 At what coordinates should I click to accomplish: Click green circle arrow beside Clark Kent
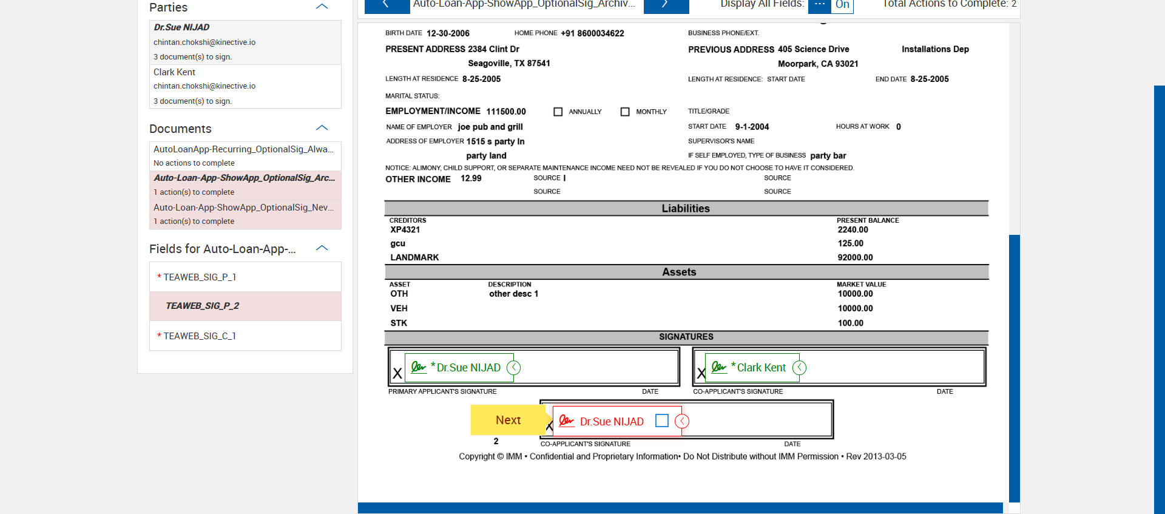coord(799,368)
